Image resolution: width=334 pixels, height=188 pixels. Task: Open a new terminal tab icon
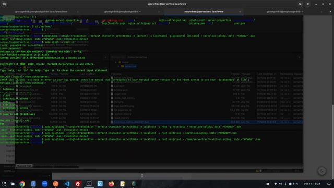click(x=4, y=4)
